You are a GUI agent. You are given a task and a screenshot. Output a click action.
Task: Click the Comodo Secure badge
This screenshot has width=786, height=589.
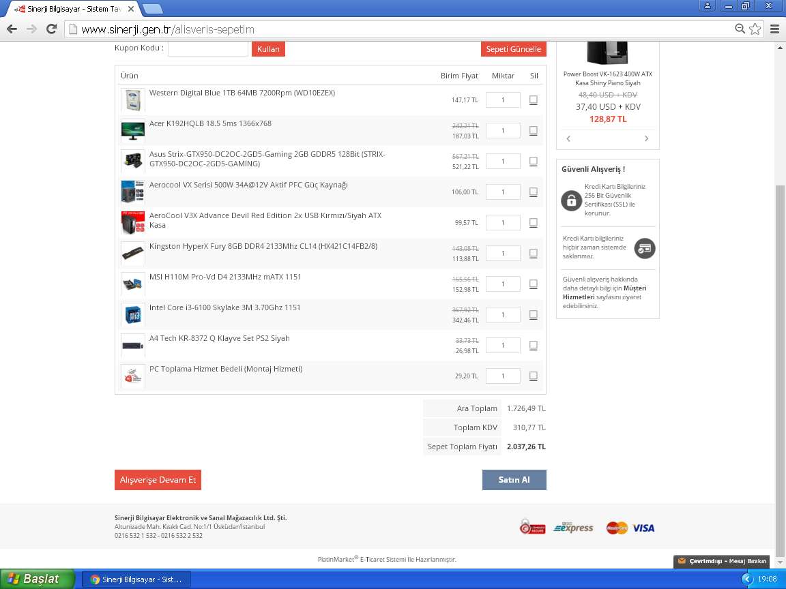532,527
